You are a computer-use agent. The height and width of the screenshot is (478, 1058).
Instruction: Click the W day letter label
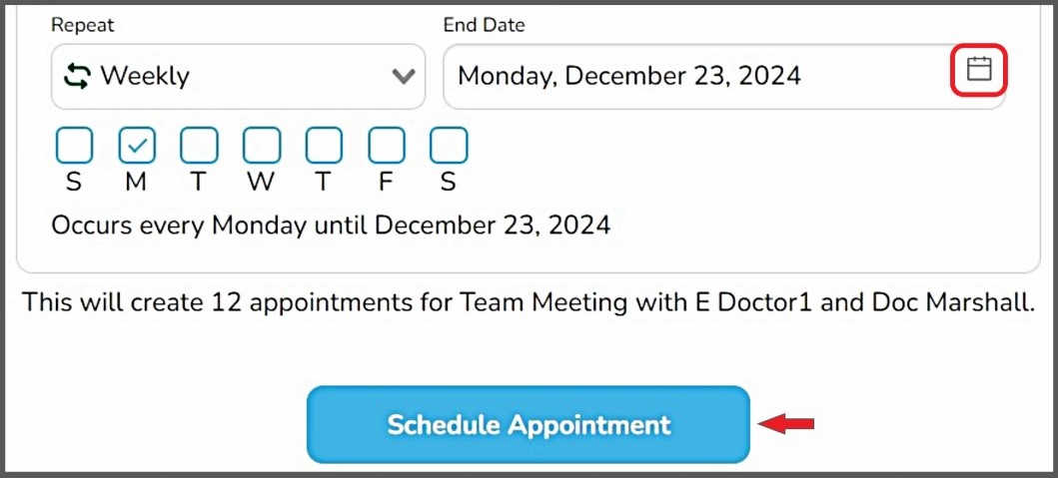click(x=262, y=182)
